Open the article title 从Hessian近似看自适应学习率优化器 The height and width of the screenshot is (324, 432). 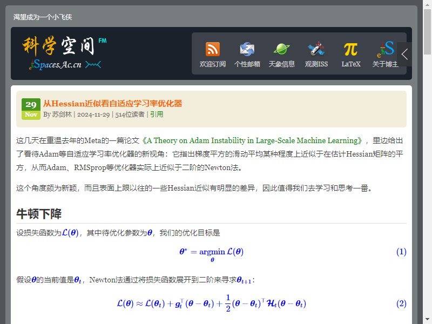pos(113,103)
